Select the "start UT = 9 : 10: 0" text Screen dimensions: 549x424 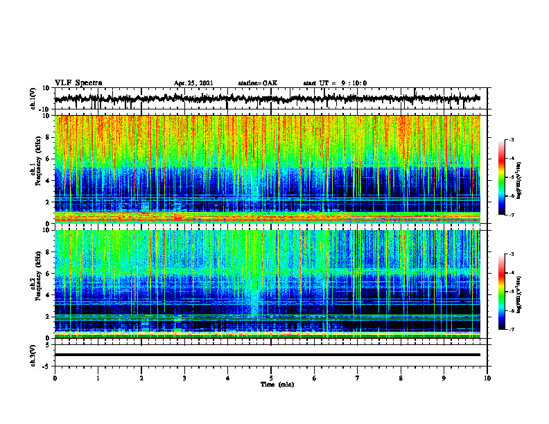(335, 83)
